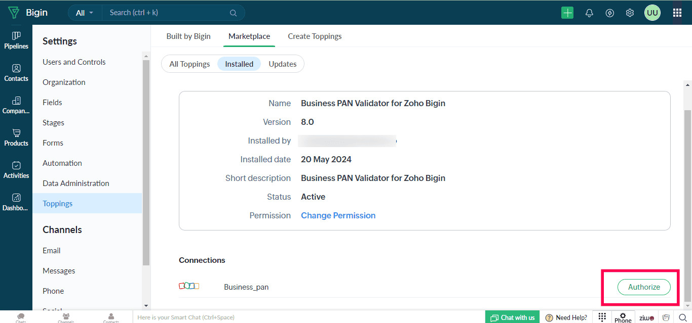The height and width of the screenshot is (323, 692).
Task: Click the circular icon beside the bell
Action: 610,13
